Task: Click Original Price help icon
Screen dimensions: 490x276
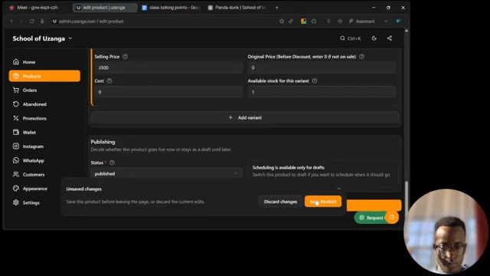Action: pyautogui.click(x=361, y=57)
